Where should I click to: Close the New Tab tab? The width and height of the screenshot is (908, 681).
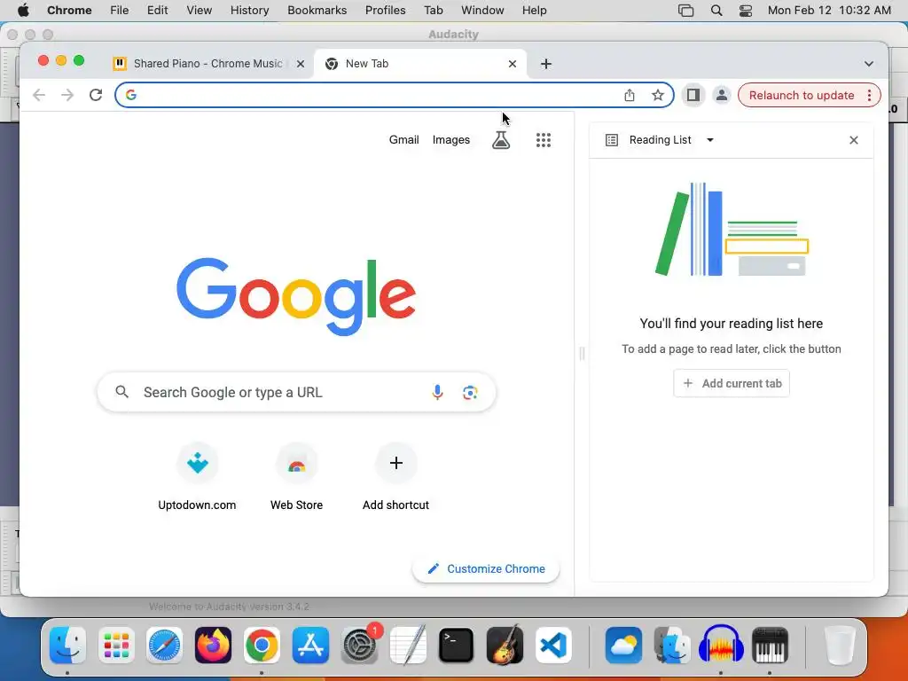(512, 64)
